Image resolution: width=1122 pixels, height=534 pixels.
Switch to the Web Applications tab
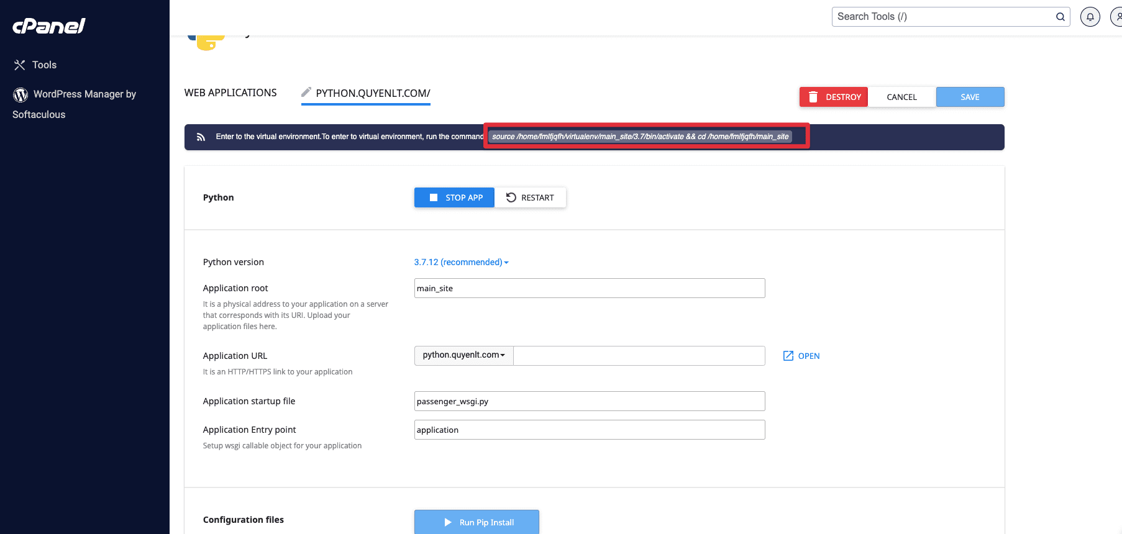[x=230, y=93]
